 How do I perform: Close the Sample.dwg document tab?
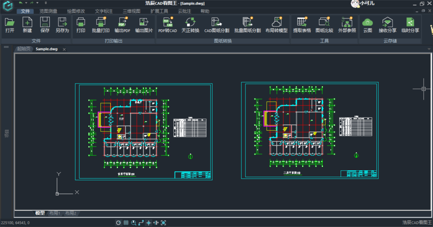64,49
